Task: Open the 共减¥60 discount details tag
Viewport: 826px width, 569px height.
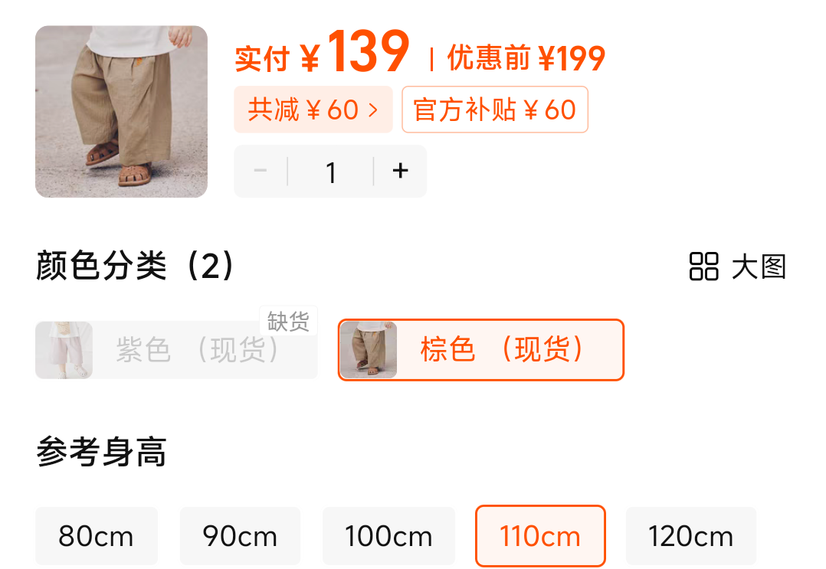Action: tap(313, 110)
